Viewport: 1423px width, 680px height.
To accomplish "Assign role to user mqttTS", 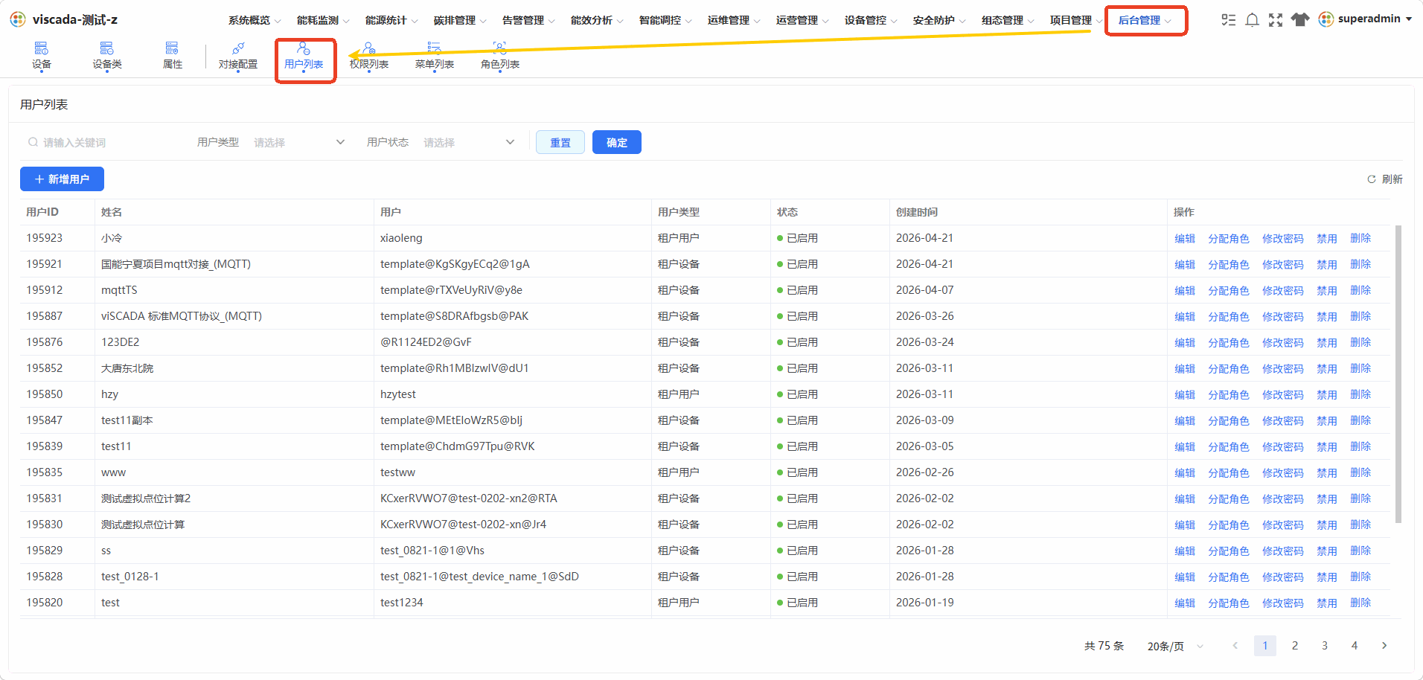I will click(1229, 290).
